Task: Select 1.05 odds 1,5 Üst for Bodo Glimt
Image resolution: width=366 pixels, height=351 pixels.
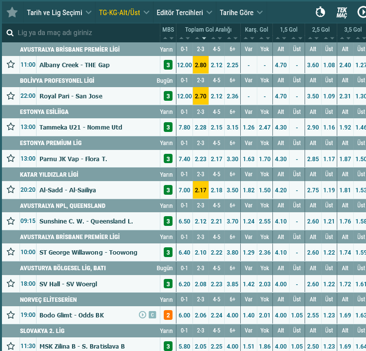Action: [x=297, y=315]
